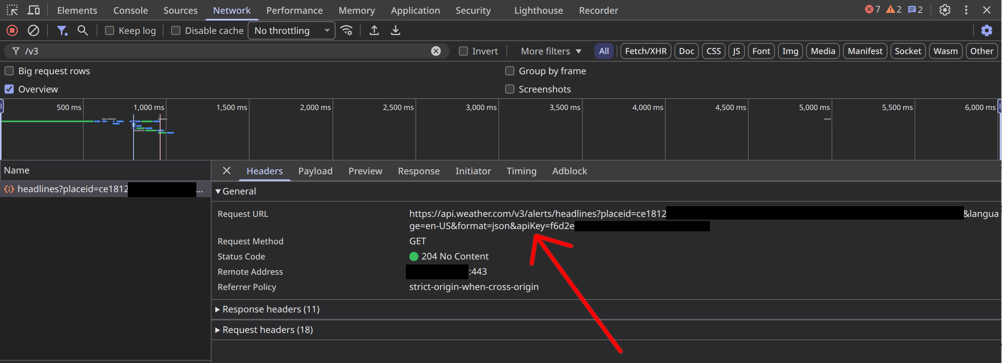Filter requests by JS type

pyautogui.click(x=736, y=51)
